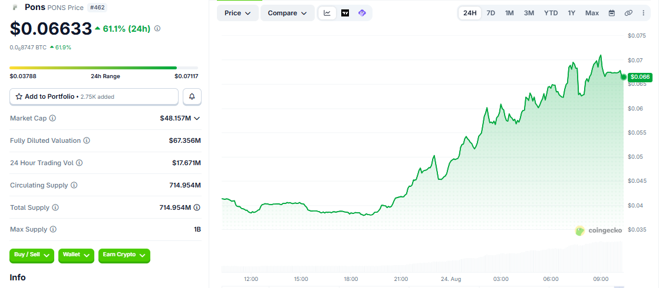This screenshot has height=288, width=659.
Task: Click the Add to Portfolio button
Action: pyautogui.click(x=94, y=96)
